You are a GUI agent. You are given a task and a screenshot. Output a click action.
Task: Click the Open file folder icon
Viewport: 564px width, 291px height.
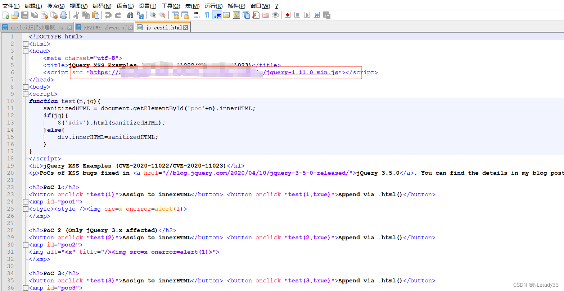coord(15,15)
